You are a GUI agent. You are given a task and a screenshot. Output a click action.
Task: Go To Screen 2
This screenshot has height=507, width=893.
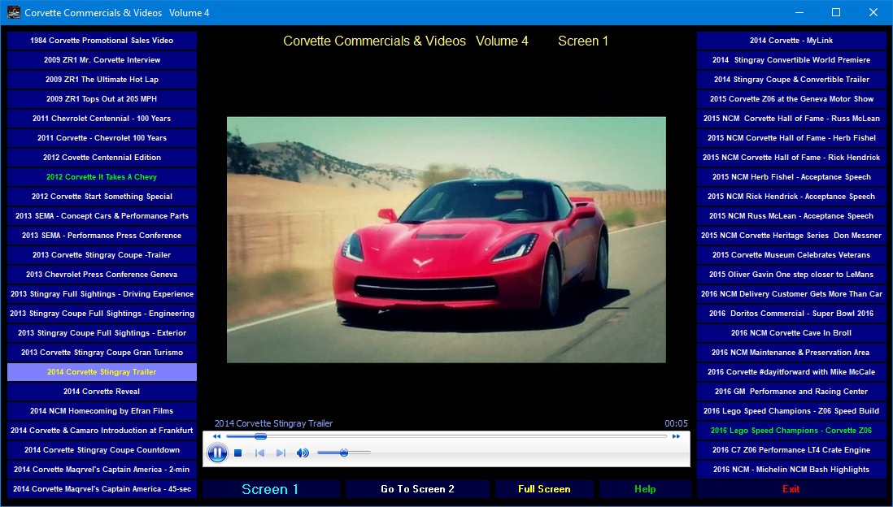[x=417, y=489]
